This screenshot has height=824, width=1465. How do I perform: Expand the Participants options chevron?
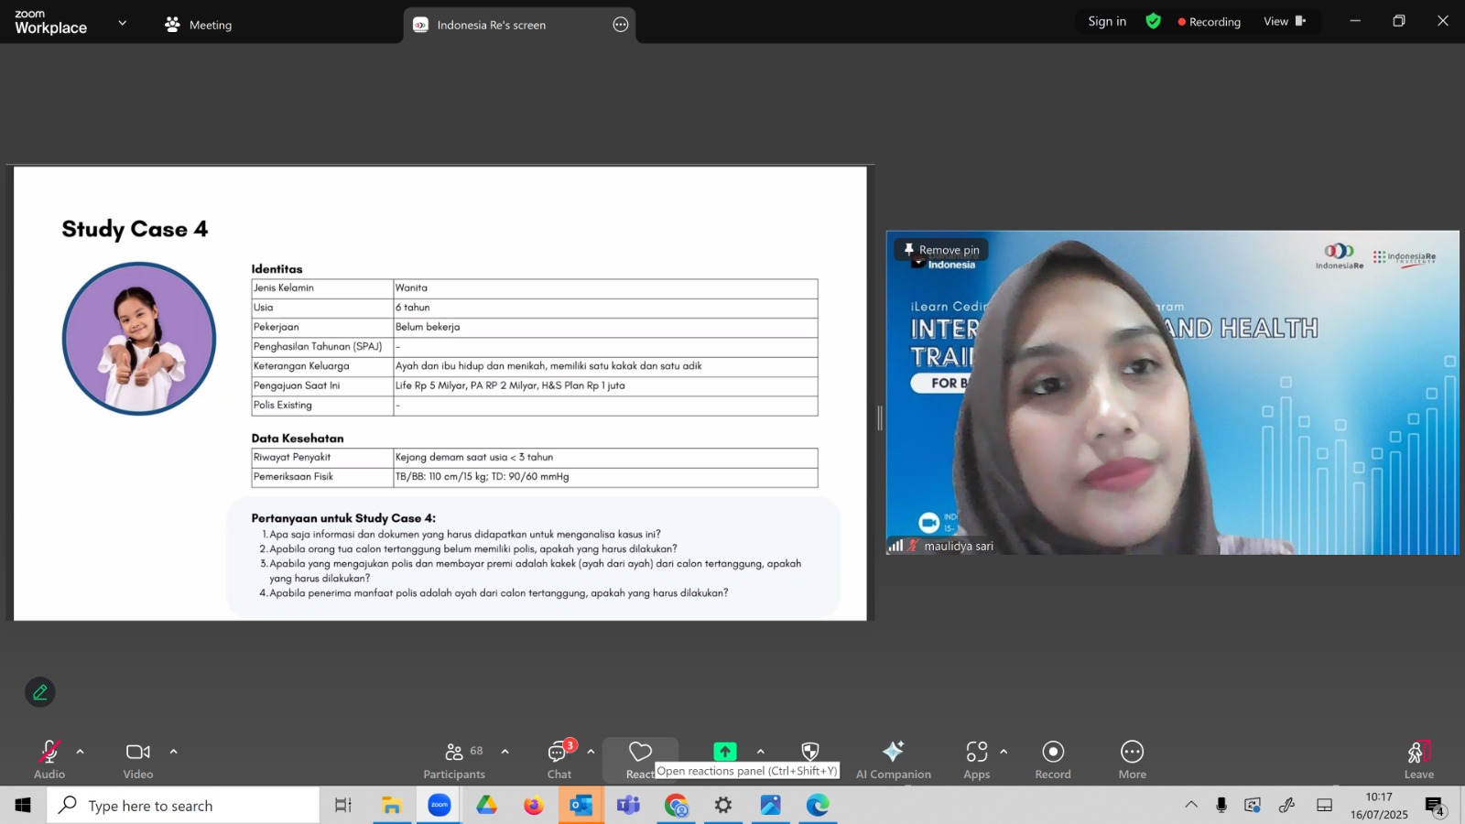[505, 752]
